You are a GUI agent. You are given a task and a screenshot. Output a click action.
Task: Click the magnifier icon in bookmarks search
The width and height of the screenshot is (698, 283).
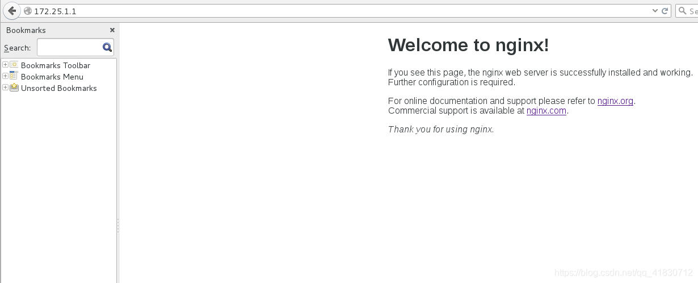107,47
